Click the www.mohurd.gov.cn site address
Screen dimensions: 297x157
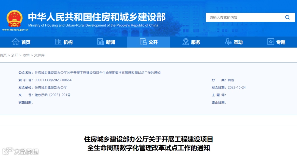15,30
